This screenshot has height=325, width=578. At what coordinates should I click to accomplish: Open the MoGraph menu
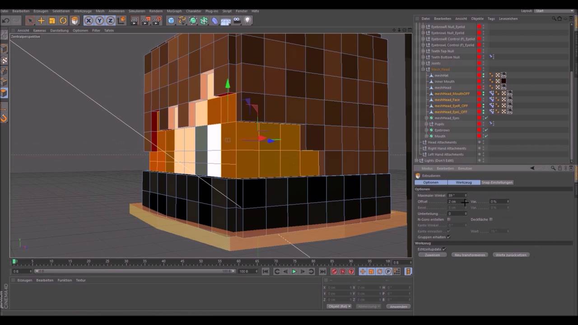[174, 11]
